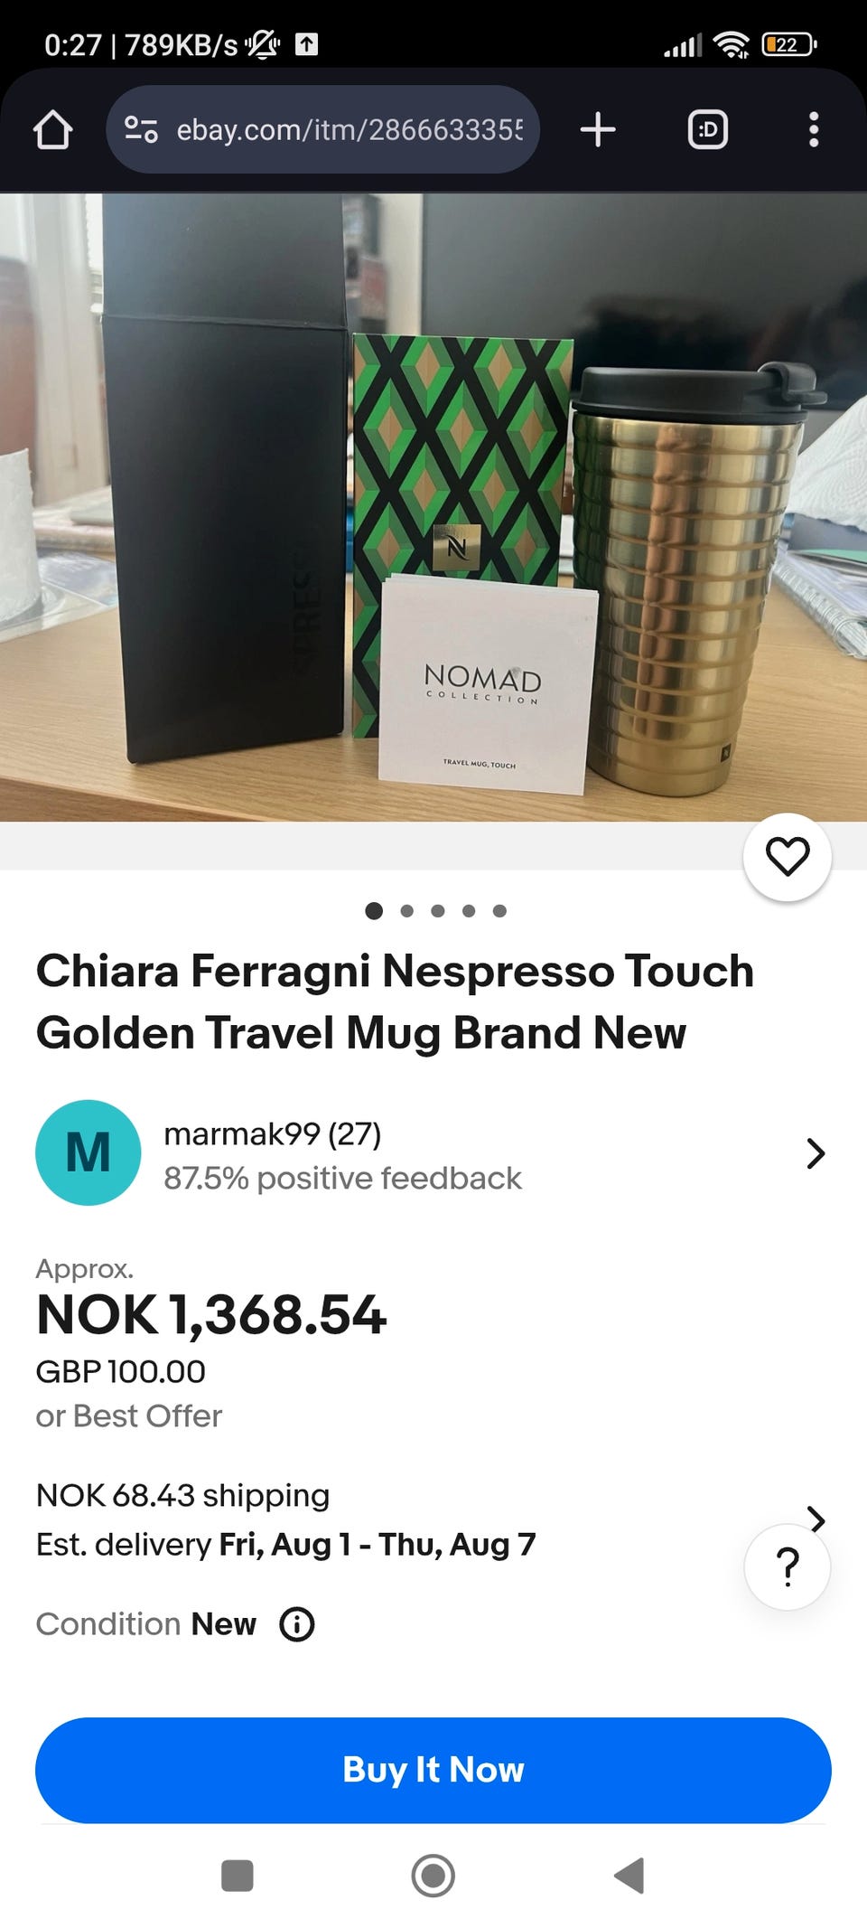
Task: Expand seller marmak99 details chevron
Action: 816,1153
